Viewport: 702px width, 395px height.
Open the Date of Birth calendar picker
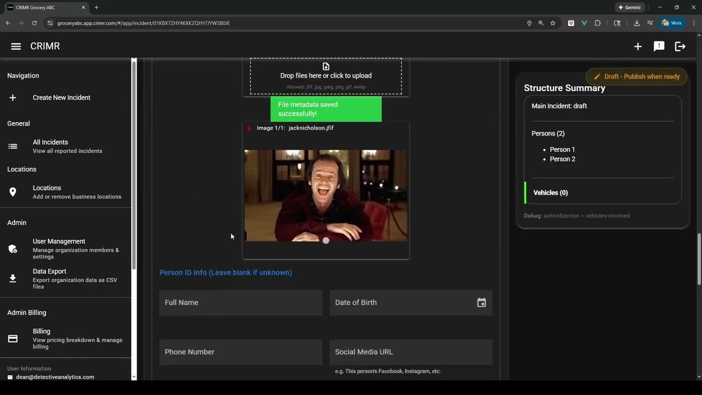(482, 303)
